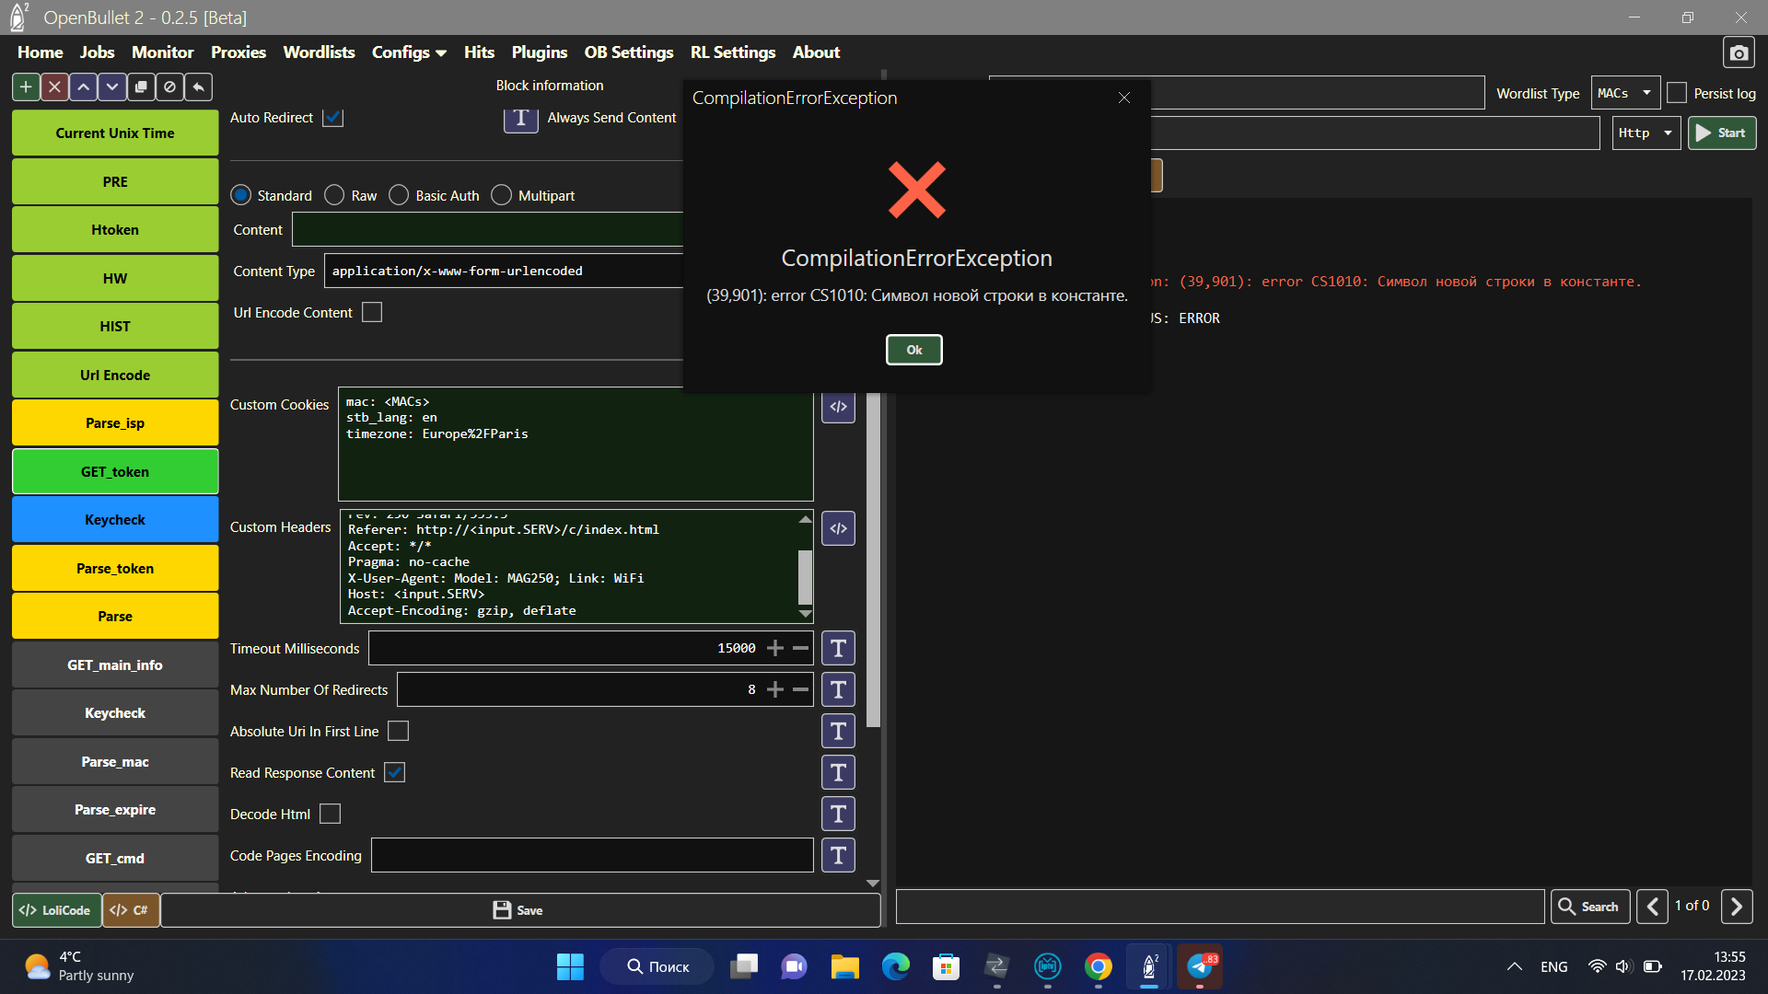Image resolution: width=1768 pixels, height=994 pixels.
Task: Move block up with up arrow
Action: pyautogui.click(x=83, y=87)
